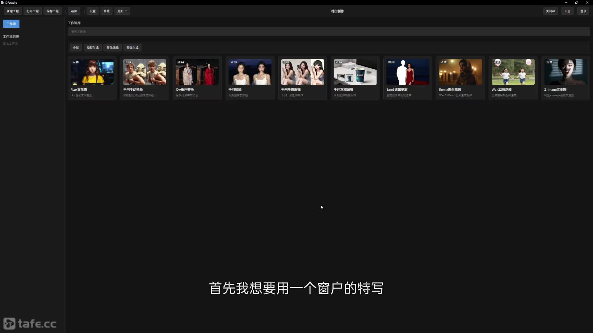593x333 pixels.
Task: Choose the Z-Image文生图 workflow thumbnail
Action: 566,72
